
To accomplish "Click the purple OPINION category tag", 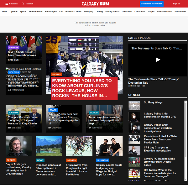I will (x=14, y=47).
